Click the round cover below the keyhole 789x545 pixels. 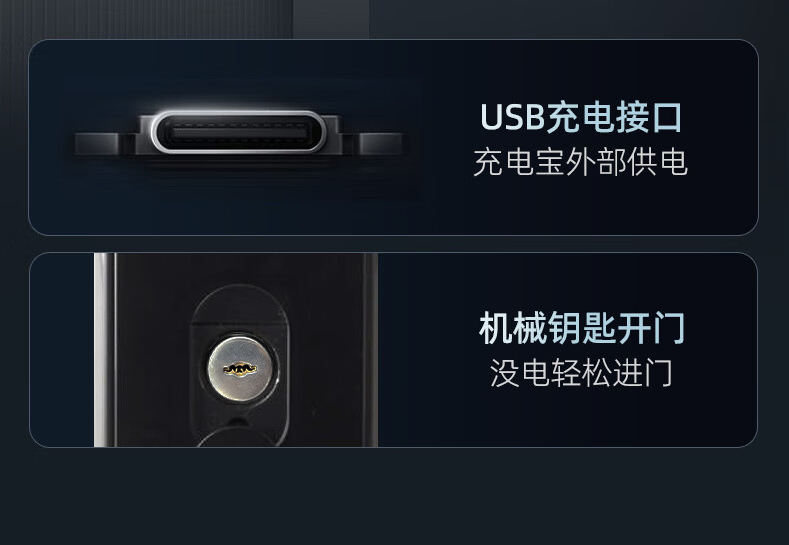[x=237, y=436]
